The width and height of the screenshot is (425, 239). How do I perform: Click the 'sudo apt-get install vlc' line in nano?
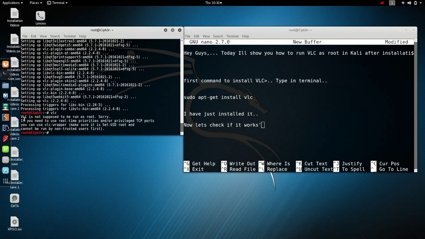(x=218, y=97)
